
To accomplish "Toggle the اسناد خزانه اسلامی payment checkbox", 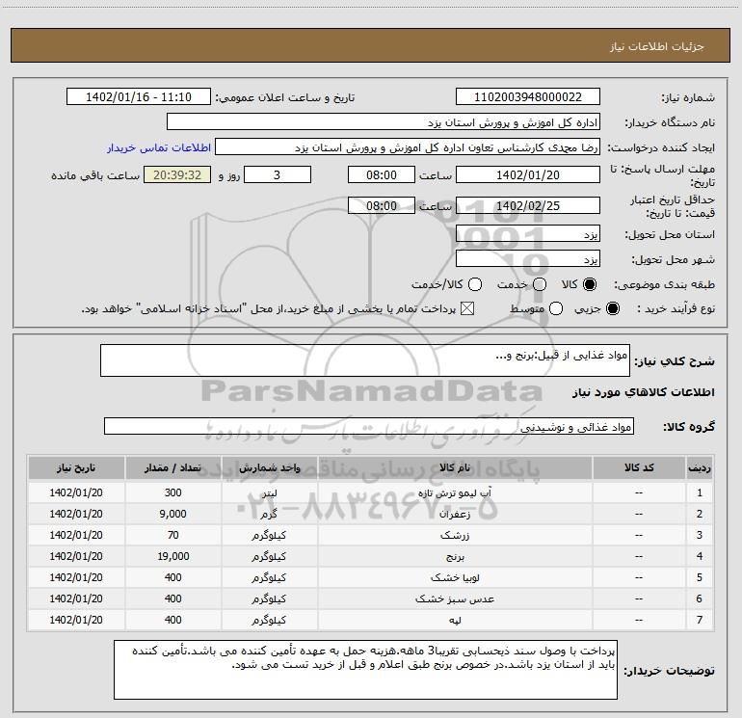I will click(x=467, y=308).
